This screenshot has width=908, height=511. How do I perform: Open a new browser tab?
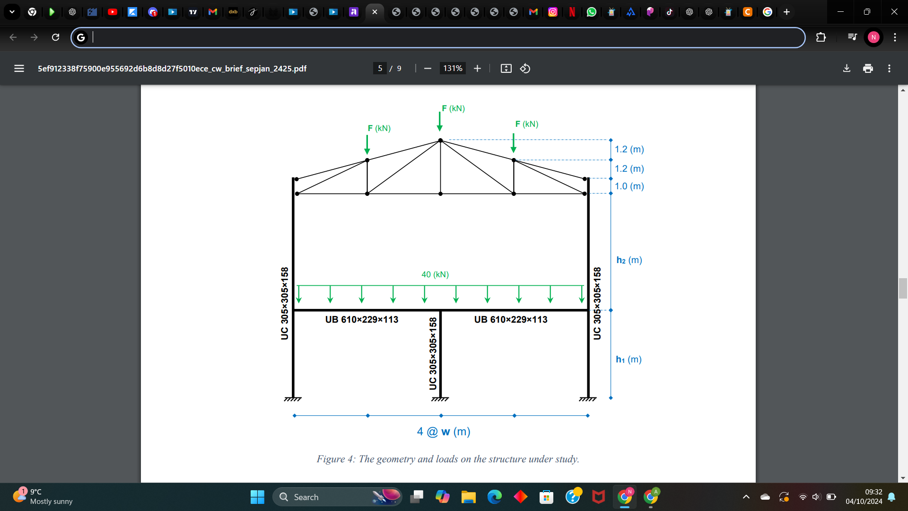pyautogui.click(x=786, y=12)
